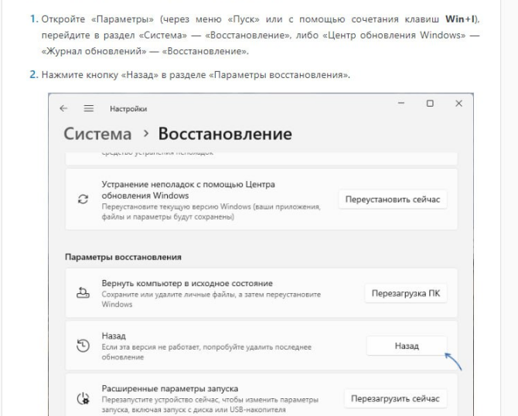Image resolution: width=518 pixels, height=416 pixels.
Task: Minimize the Settings window
Action: click(x=401, y=104)
